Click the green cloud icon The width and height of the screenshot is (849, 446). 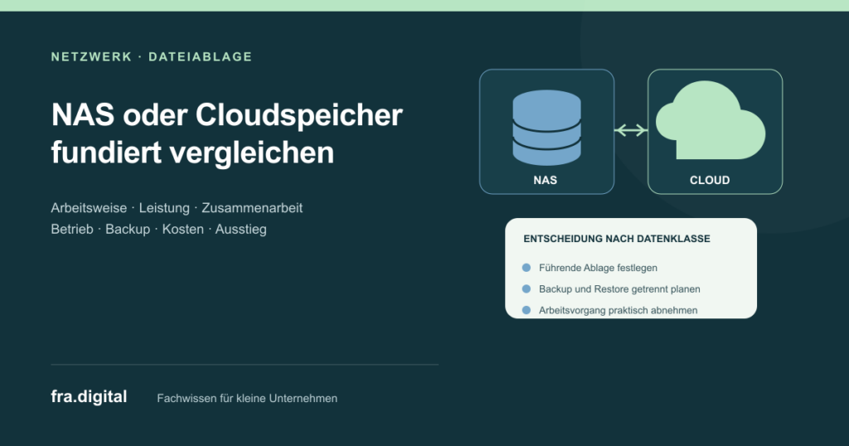click(711, 120)
